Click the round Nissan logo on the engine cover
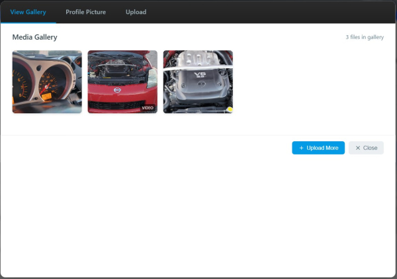This screenshot has height=279, width=397. point(201,84)
